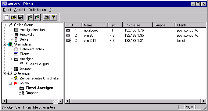Select Gruppen under normal
This screenshot has height=111, width=208.
coord(32,93)
